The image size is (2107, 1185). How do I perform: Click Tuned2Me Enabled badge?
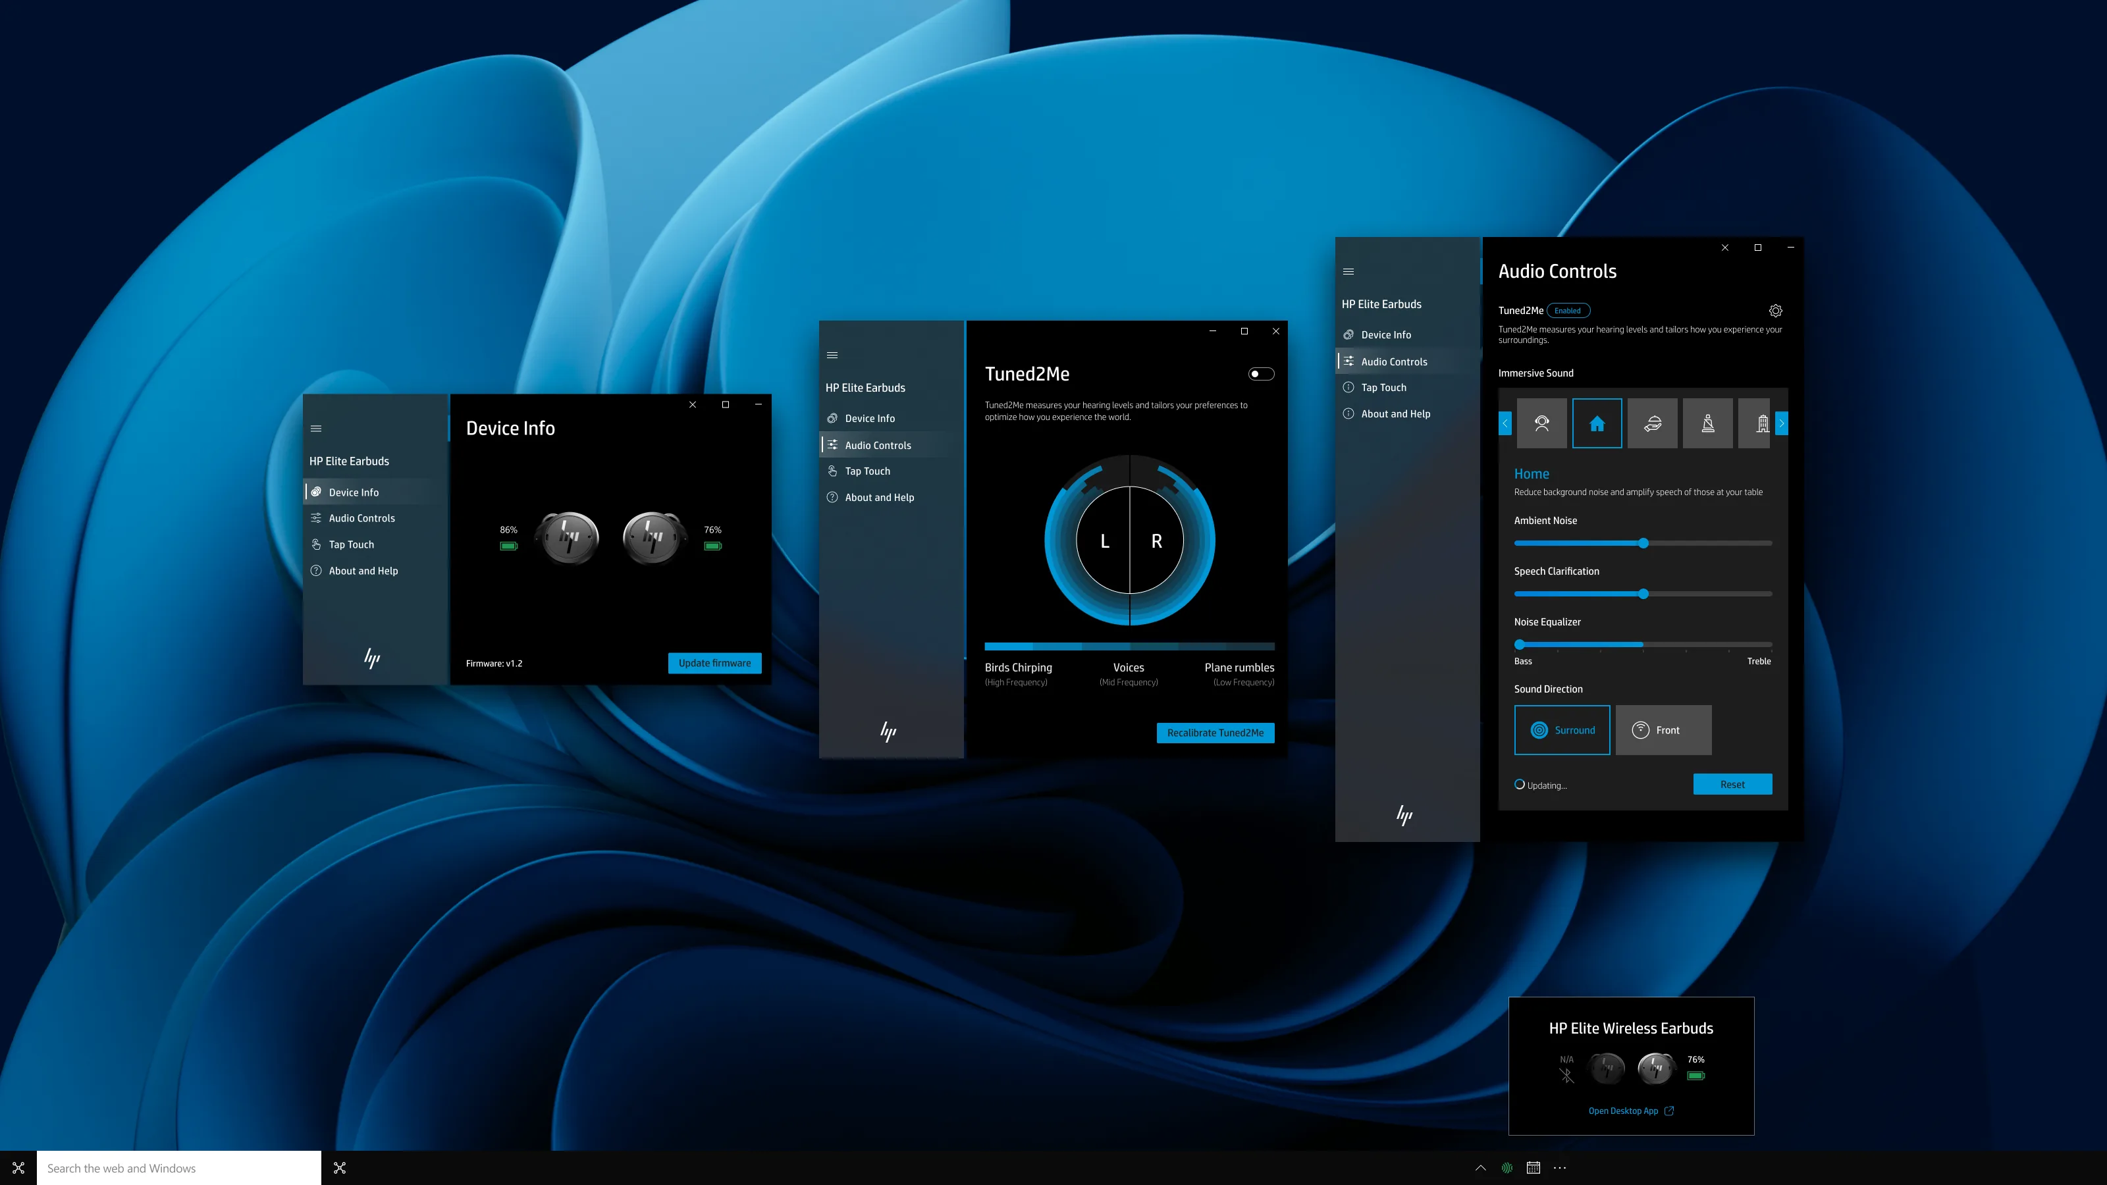coord(1567,311)
